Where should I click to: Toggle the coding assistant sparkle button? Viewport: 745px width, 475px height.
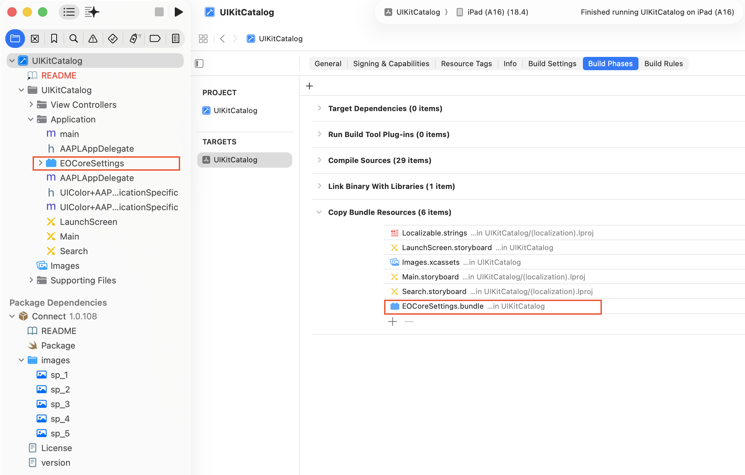(x=92, y=12)
